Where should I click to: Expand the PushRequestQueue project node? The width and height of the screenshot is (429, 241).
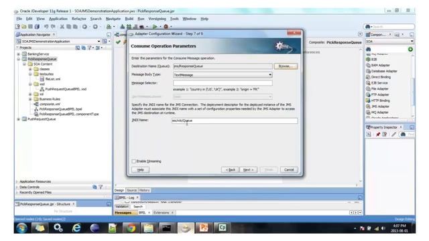tap(19, 119)
